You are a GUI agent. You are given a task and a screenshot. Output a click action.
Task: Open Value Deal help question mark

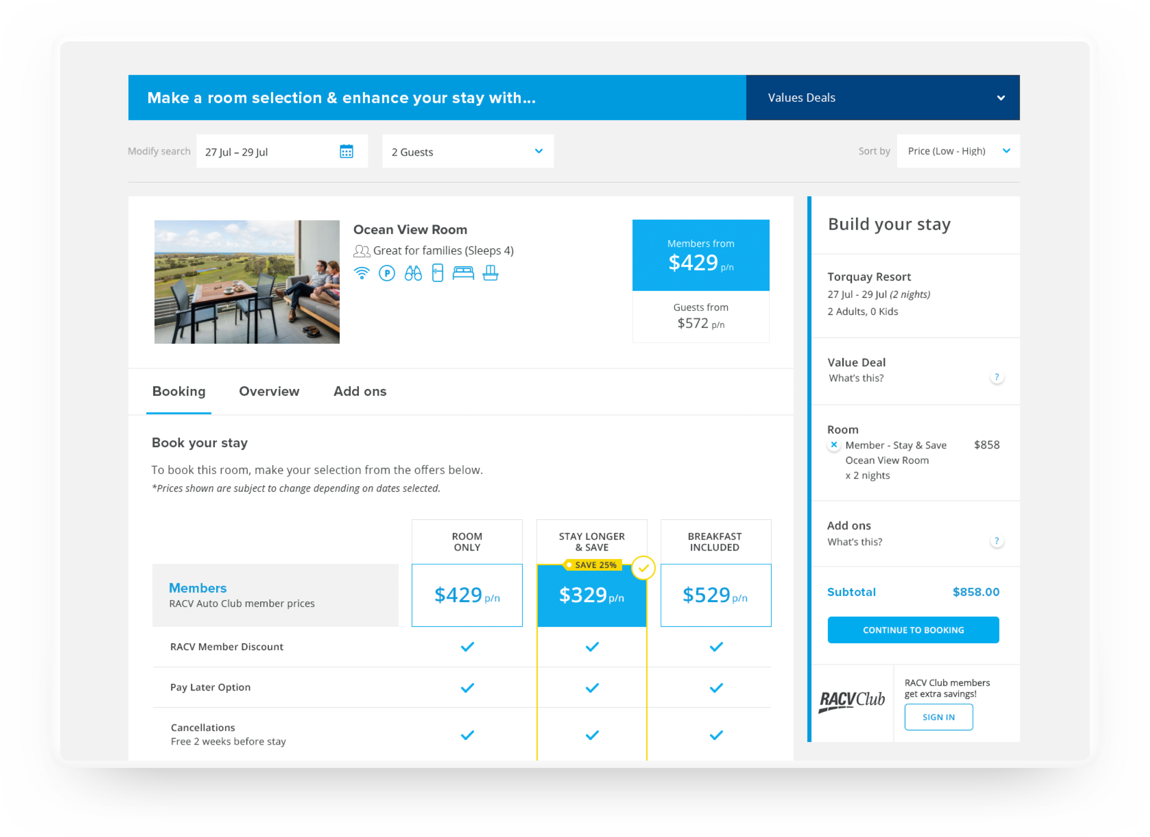click(996, 377)
